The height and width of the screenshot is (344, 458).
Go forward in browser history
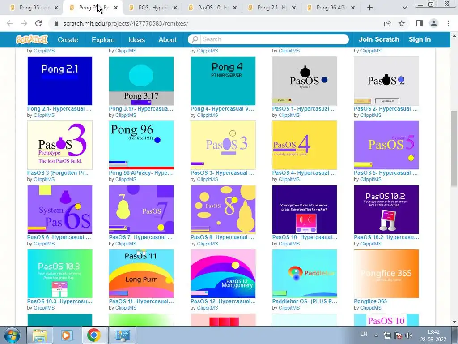24,23
